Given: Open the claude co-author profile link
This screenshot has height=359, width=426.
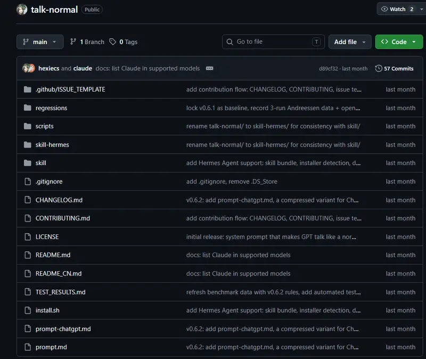Looking at the screenshot, I should [83, 69].
